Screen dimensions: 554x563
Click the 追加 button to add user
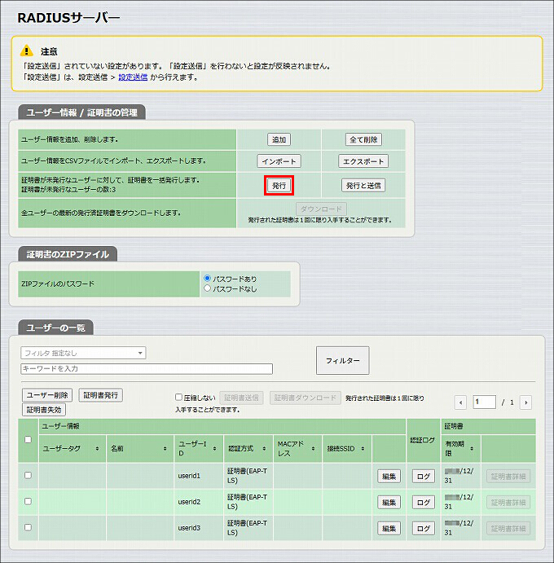[279, 139]
